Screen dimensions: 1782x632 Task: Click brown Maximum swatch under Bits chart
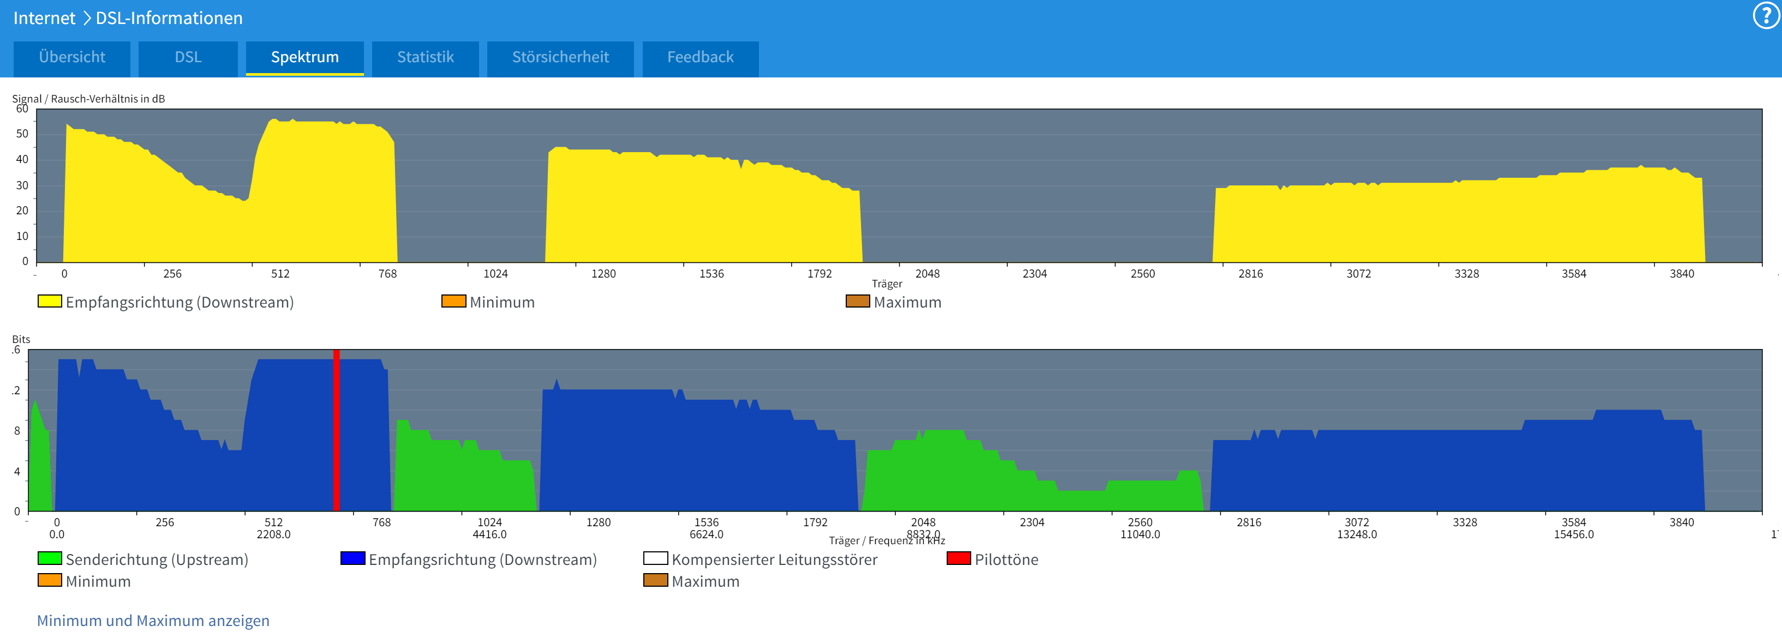coord(655,581)
